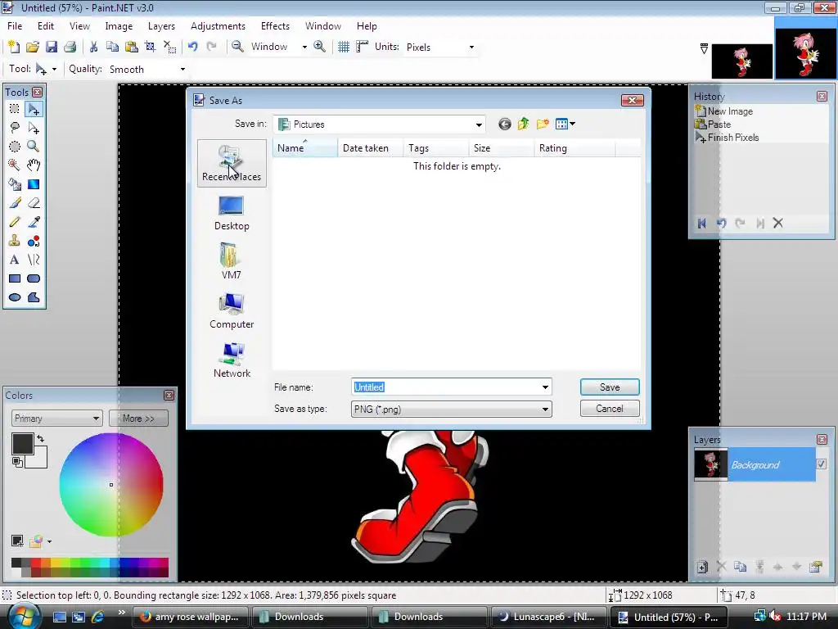Click the Cancel button in dialog
Image resolution: width=838 pixels, height=629 pixels.
click(x=610, y=409)
